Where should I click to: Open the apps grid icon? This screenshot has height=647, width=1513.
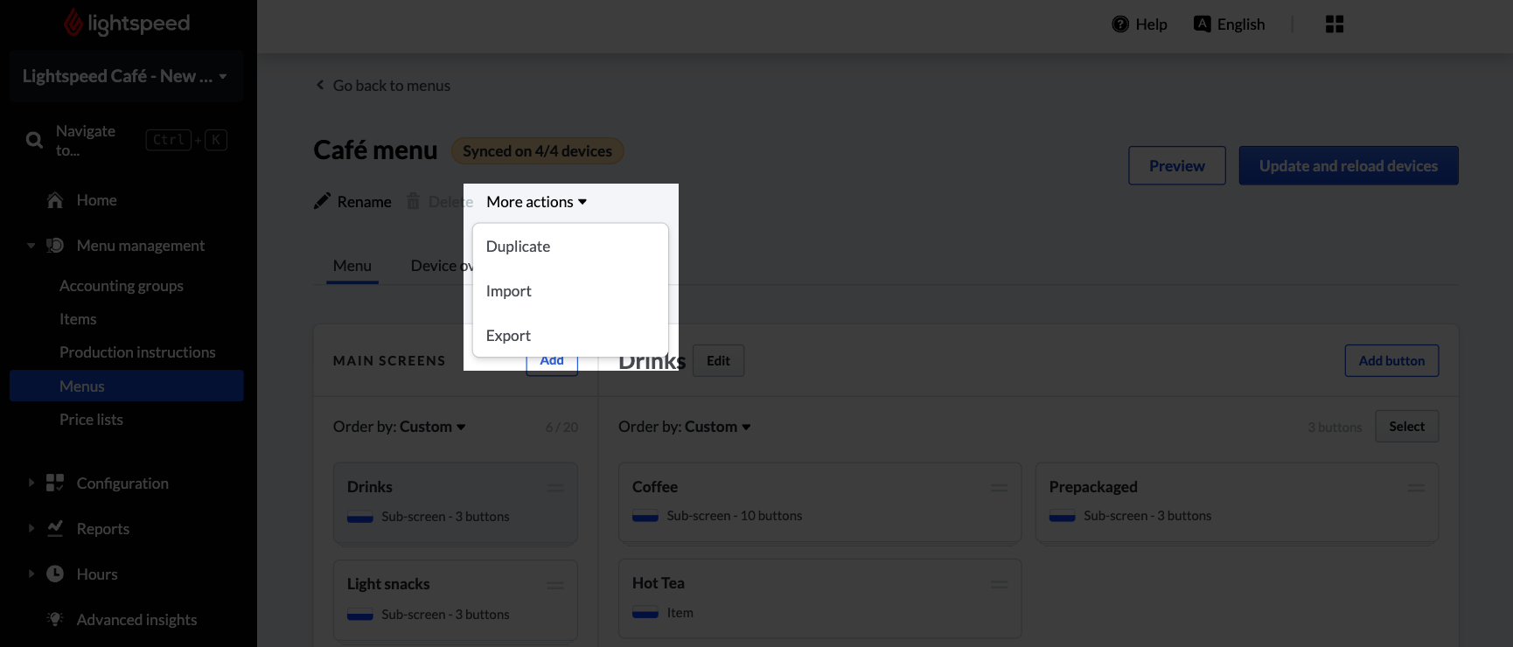point(1334,24)
